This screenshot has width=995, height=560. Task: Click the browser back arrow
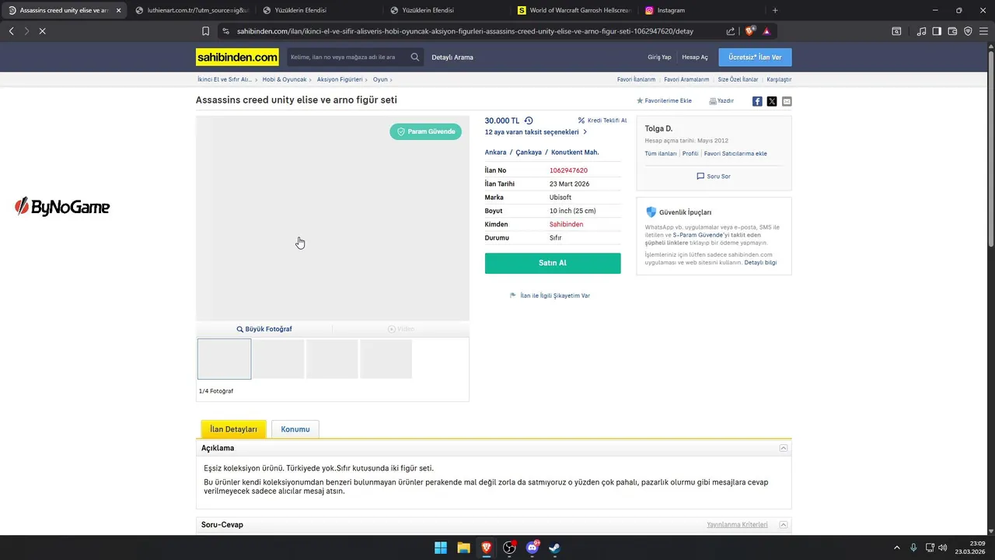[12, 31]
